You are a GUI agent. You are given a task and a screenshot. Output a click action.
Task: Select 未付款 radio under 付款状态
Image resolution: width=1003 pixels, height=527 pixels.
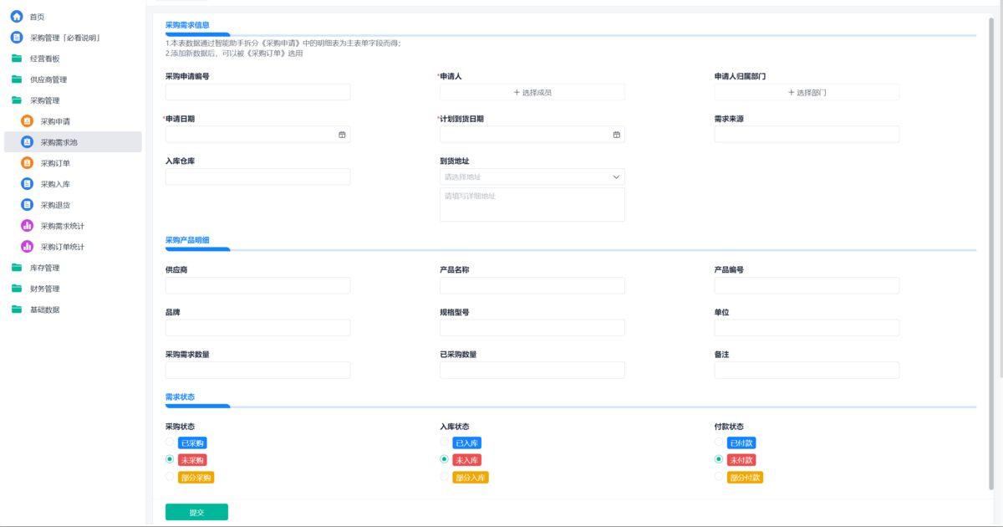[x=719, y=459]
